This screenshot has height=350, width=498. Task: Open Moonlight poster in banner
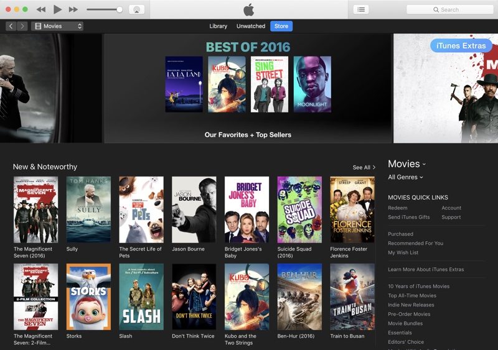coord(312,84)
